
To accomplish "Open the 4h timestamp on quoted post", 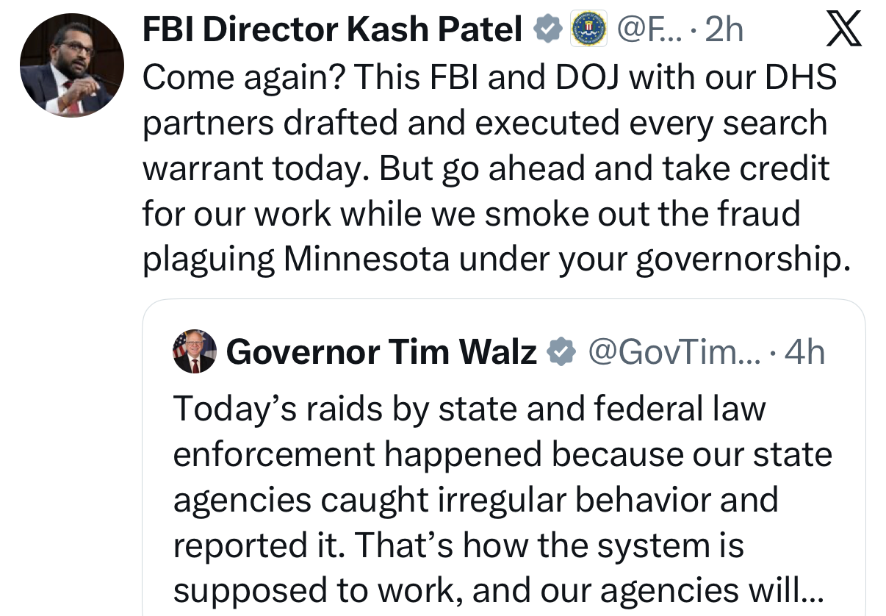I will pyautogui.click(x=804, y=353).
